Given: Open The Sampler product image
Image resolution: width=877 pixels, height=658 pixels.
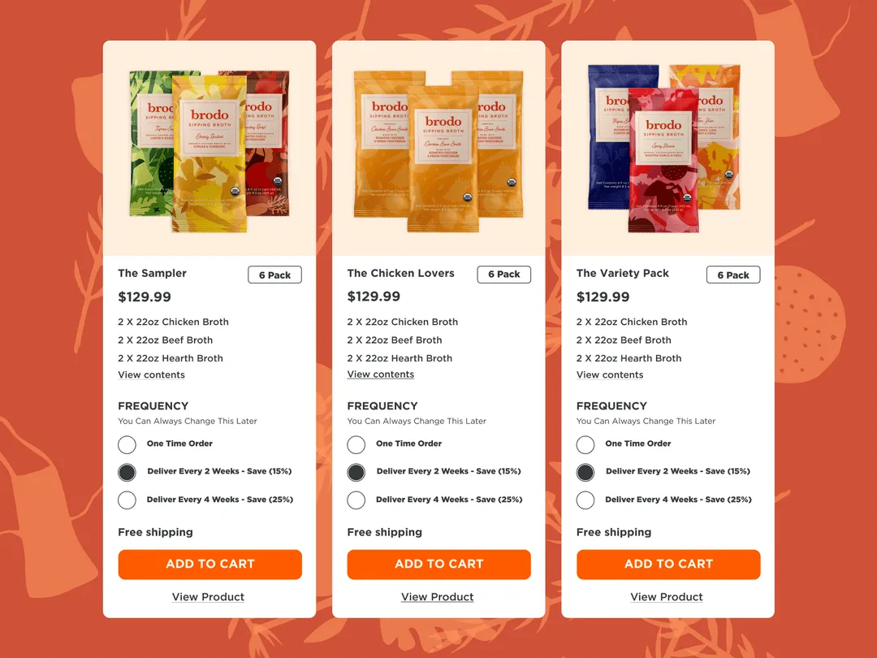Looking at the screenshot, I should click(210, 150).
